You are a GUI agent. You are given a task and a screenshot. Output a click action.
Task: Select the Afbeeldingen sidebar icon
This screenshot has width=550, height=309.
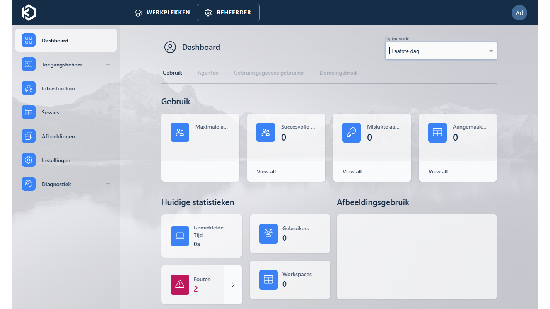tap(28, 136)
